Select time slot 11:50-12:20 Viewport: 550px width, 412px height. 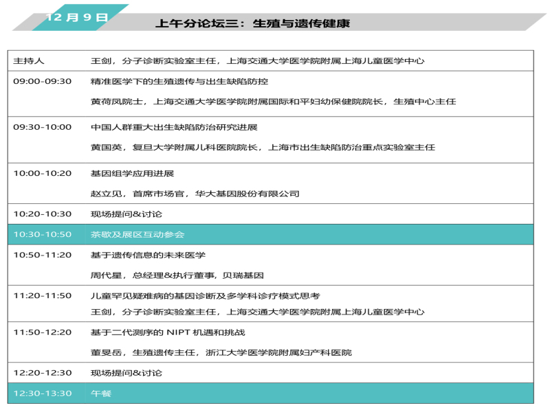coord(43,332)
